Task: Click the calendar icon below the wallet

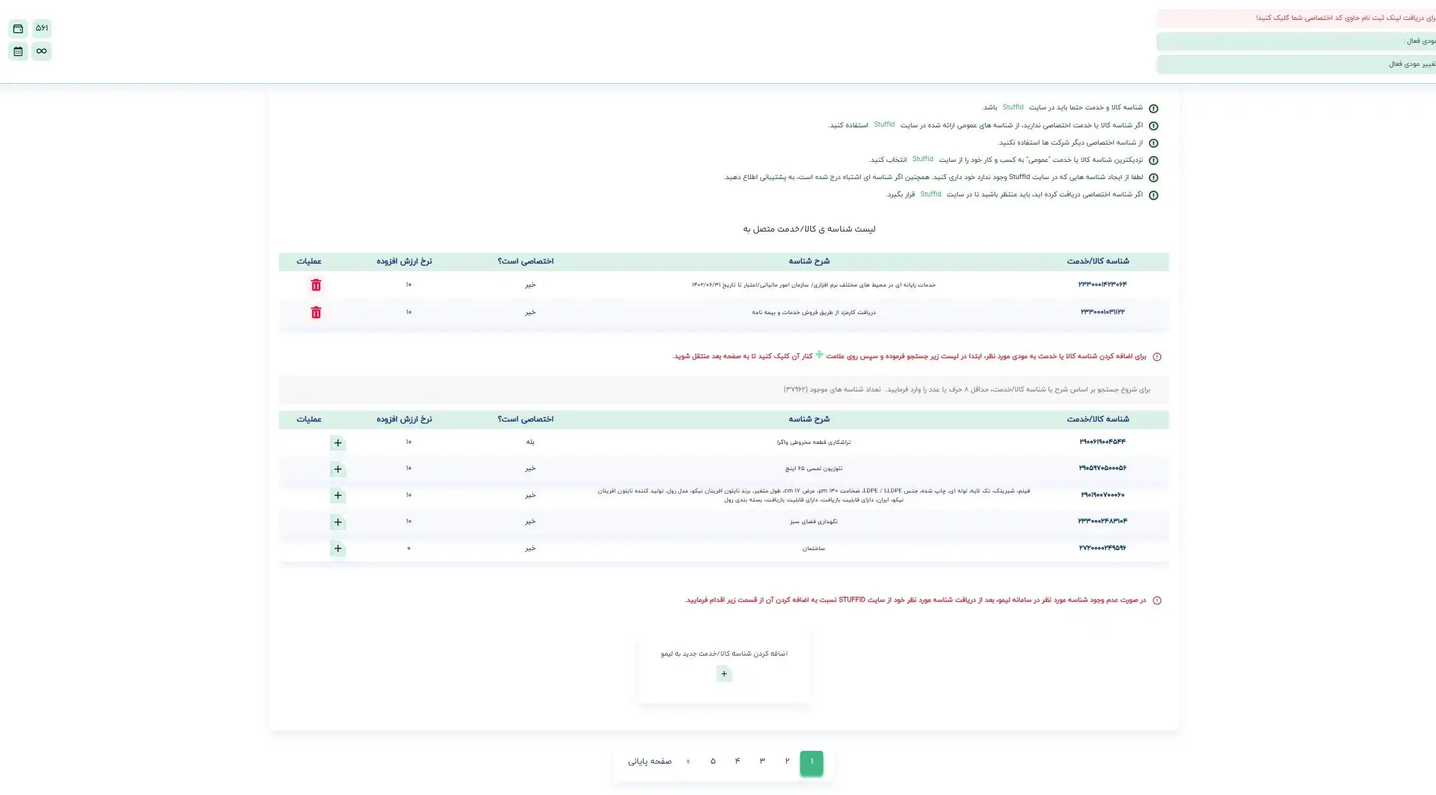Action: 18,51
